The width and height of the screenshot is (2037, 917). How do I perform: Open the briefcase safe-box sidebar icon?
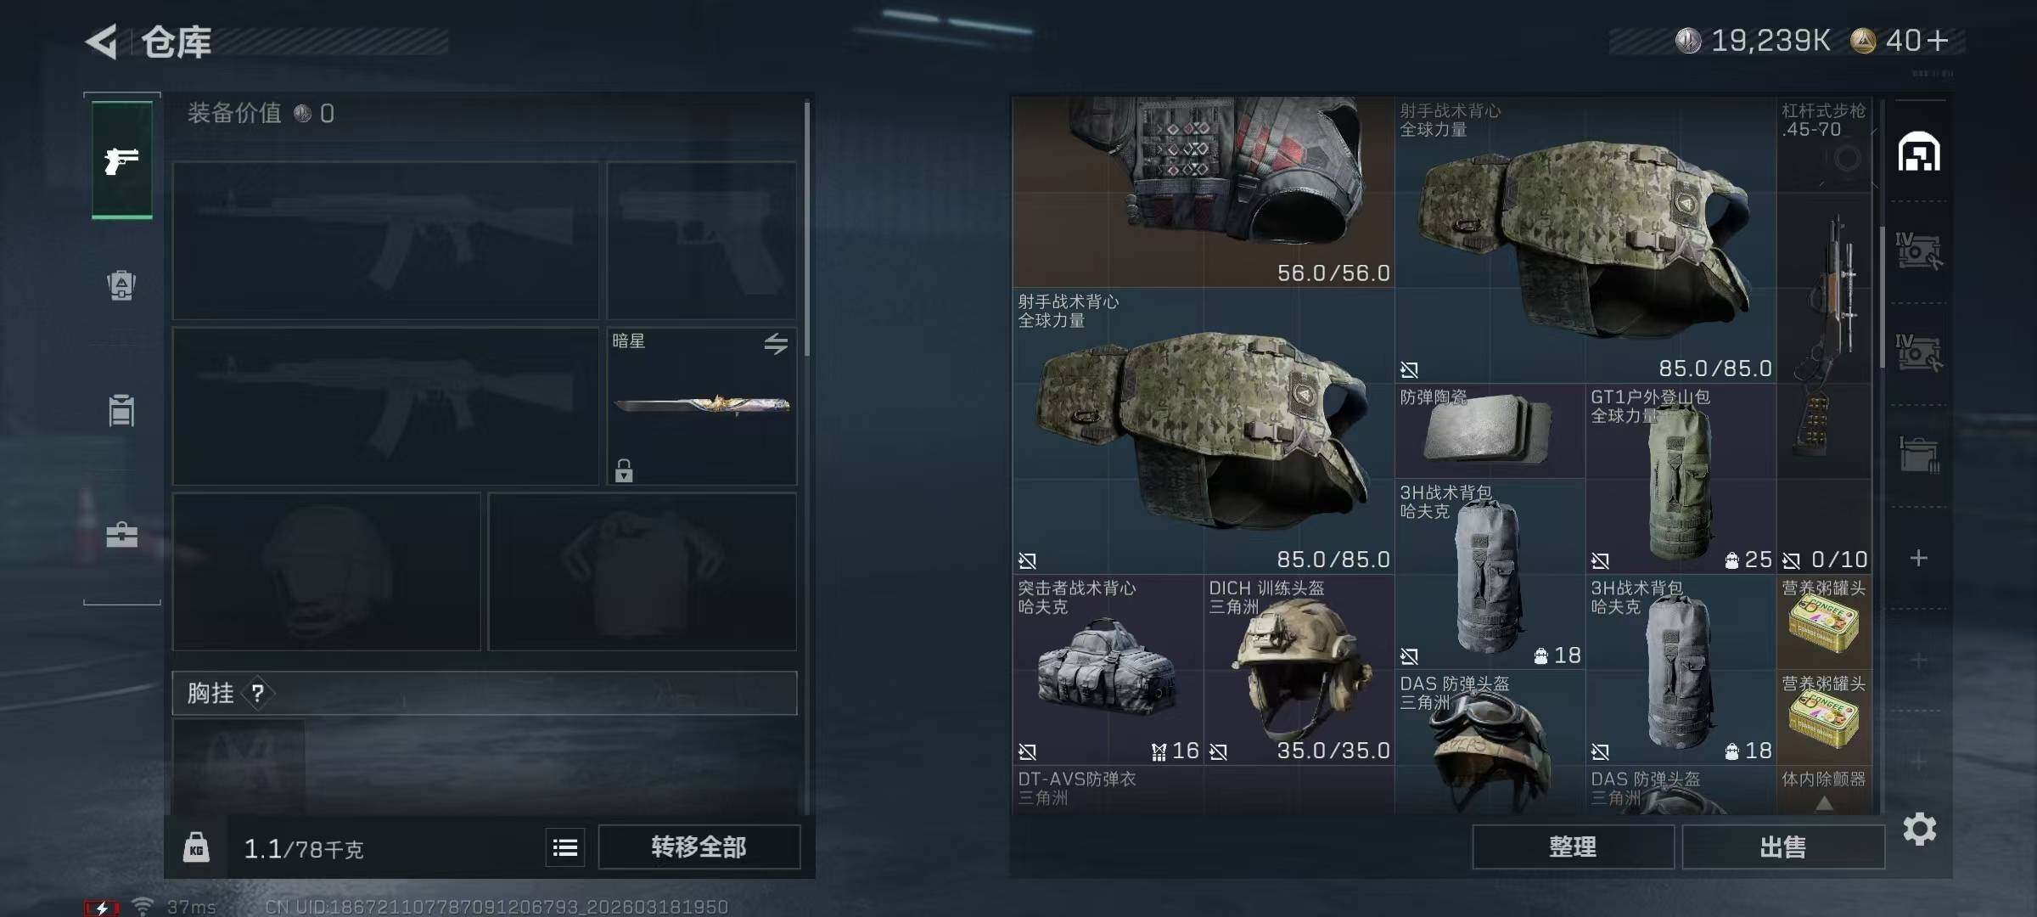tap(121, 534)
